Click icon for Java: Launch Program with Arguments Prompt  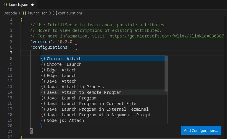pos(43,115)
